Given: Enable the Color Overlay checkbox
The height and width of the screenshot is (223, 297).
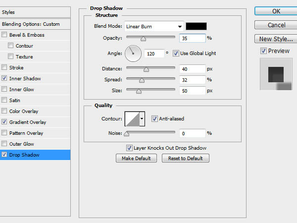Looking at the screenshot, I should tap(4, 111).
